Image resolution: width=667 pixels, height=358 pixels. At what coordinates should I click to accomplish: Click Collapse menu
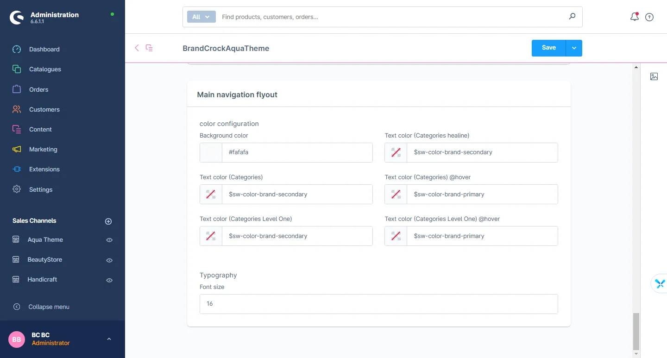coord(49,307)
